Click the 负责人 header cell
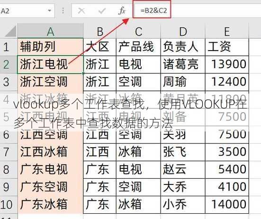This screenshot has width=261, height=219. coord(183,47)
